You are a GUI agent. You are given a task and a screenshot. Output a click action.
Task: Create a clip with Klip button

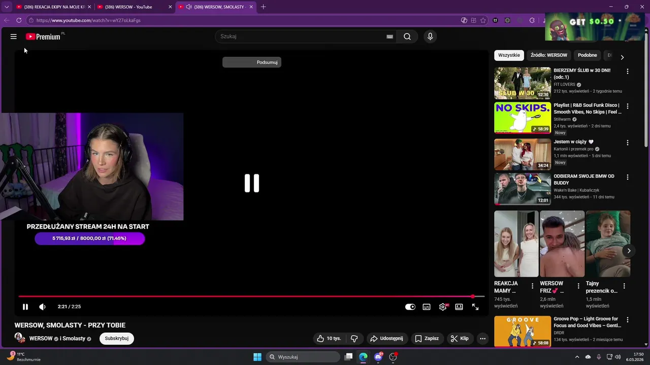point(460,339)
